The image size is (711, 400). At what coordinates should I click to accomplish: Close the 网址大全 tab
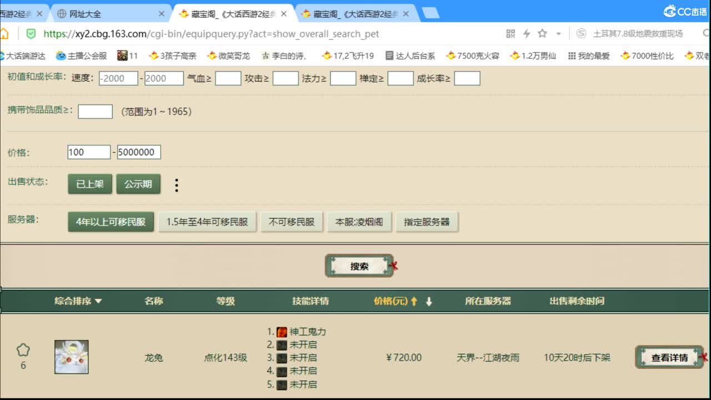(x=162, y=14)
